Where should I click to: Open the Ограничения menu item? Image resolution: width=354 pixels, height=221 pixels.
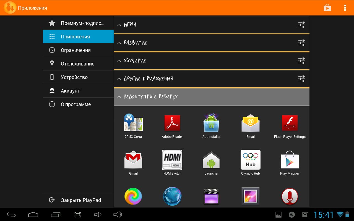point(79,50)
